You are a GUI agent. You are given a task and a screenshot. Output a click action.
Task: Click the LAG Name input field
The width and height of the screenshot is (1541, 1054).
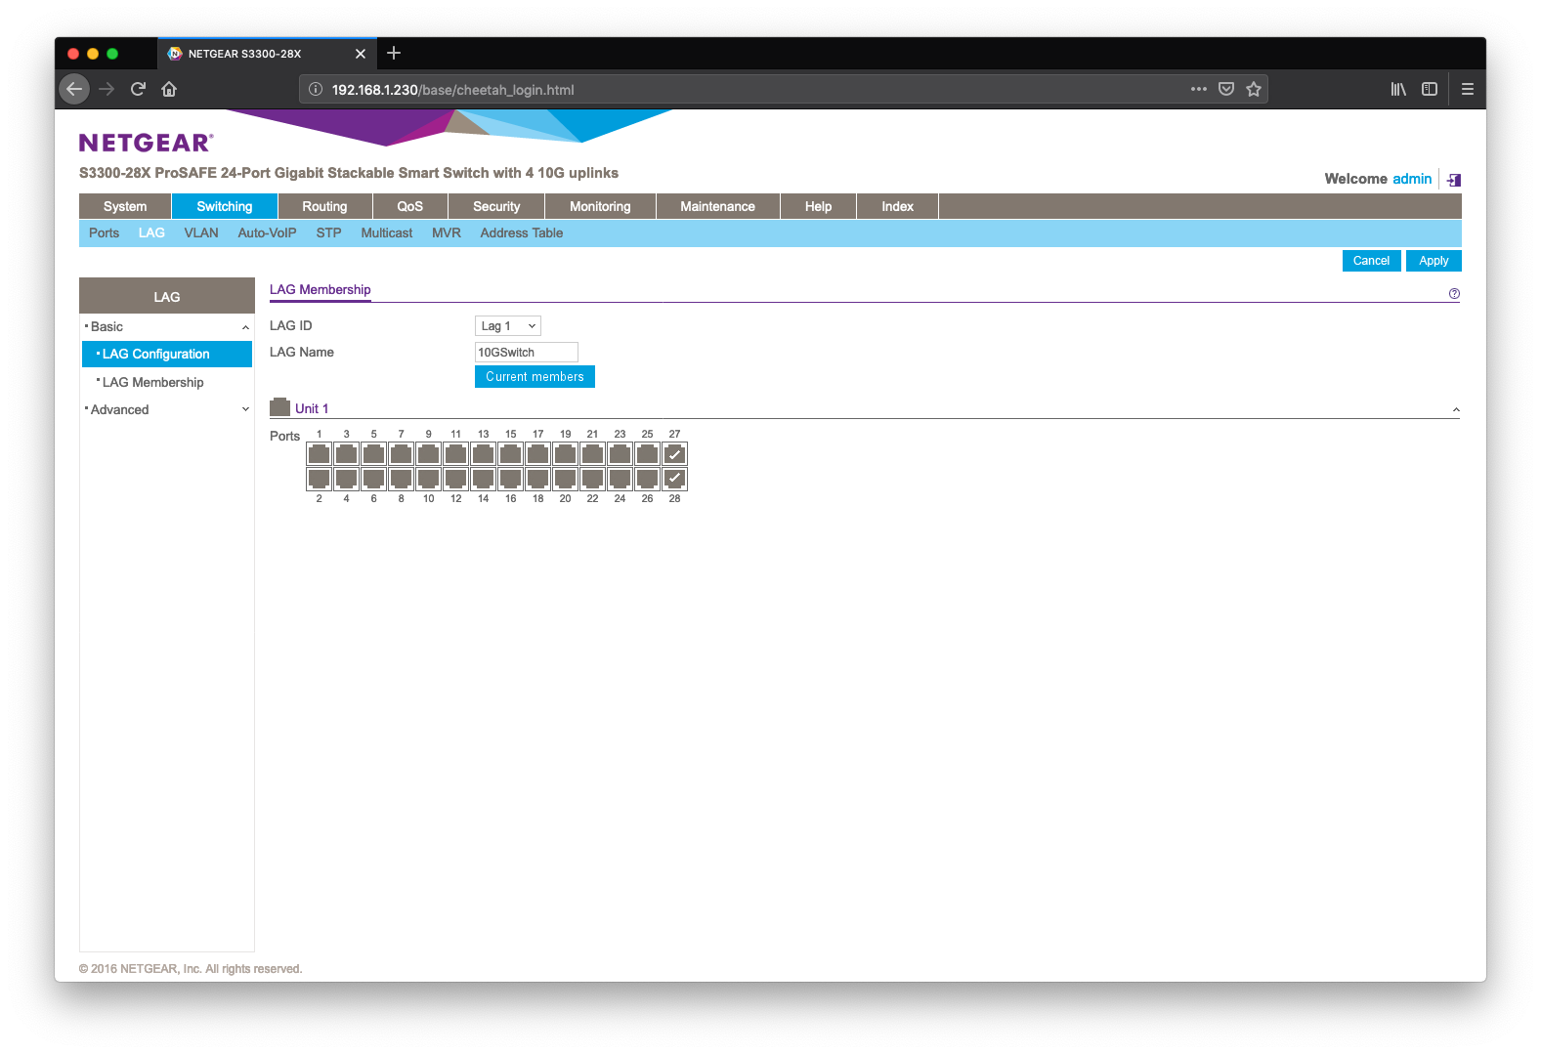point(526,353)
